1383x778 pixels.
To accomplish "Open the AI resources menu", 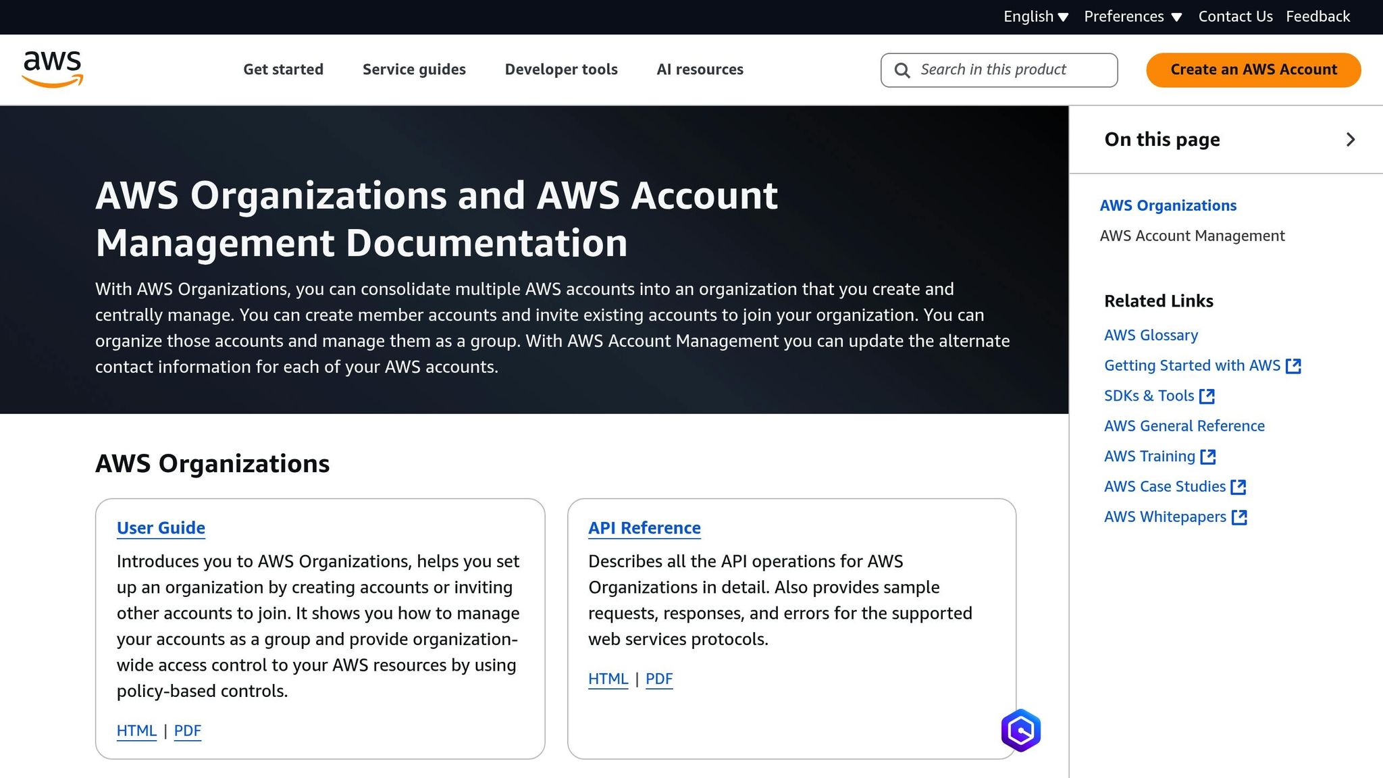I will [700, 70].
